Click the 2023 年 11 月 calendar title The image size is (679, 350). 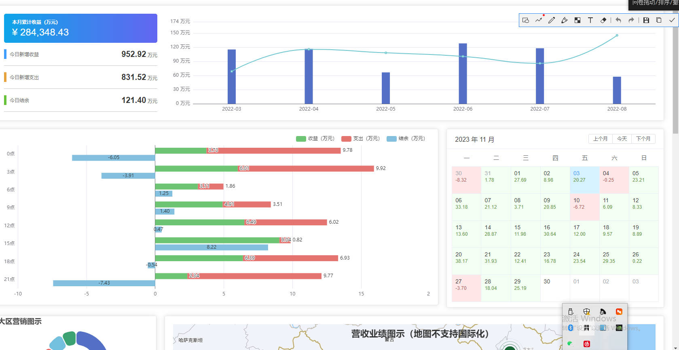tap(474, 139)
